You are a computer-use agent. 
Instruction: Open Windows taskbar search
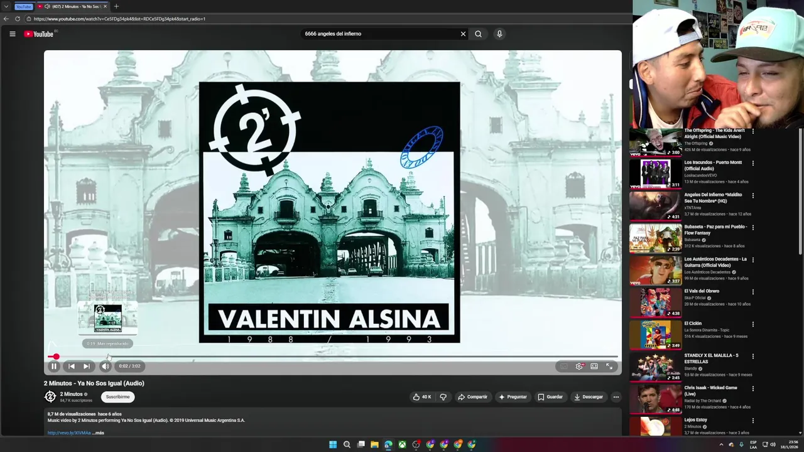347,444
